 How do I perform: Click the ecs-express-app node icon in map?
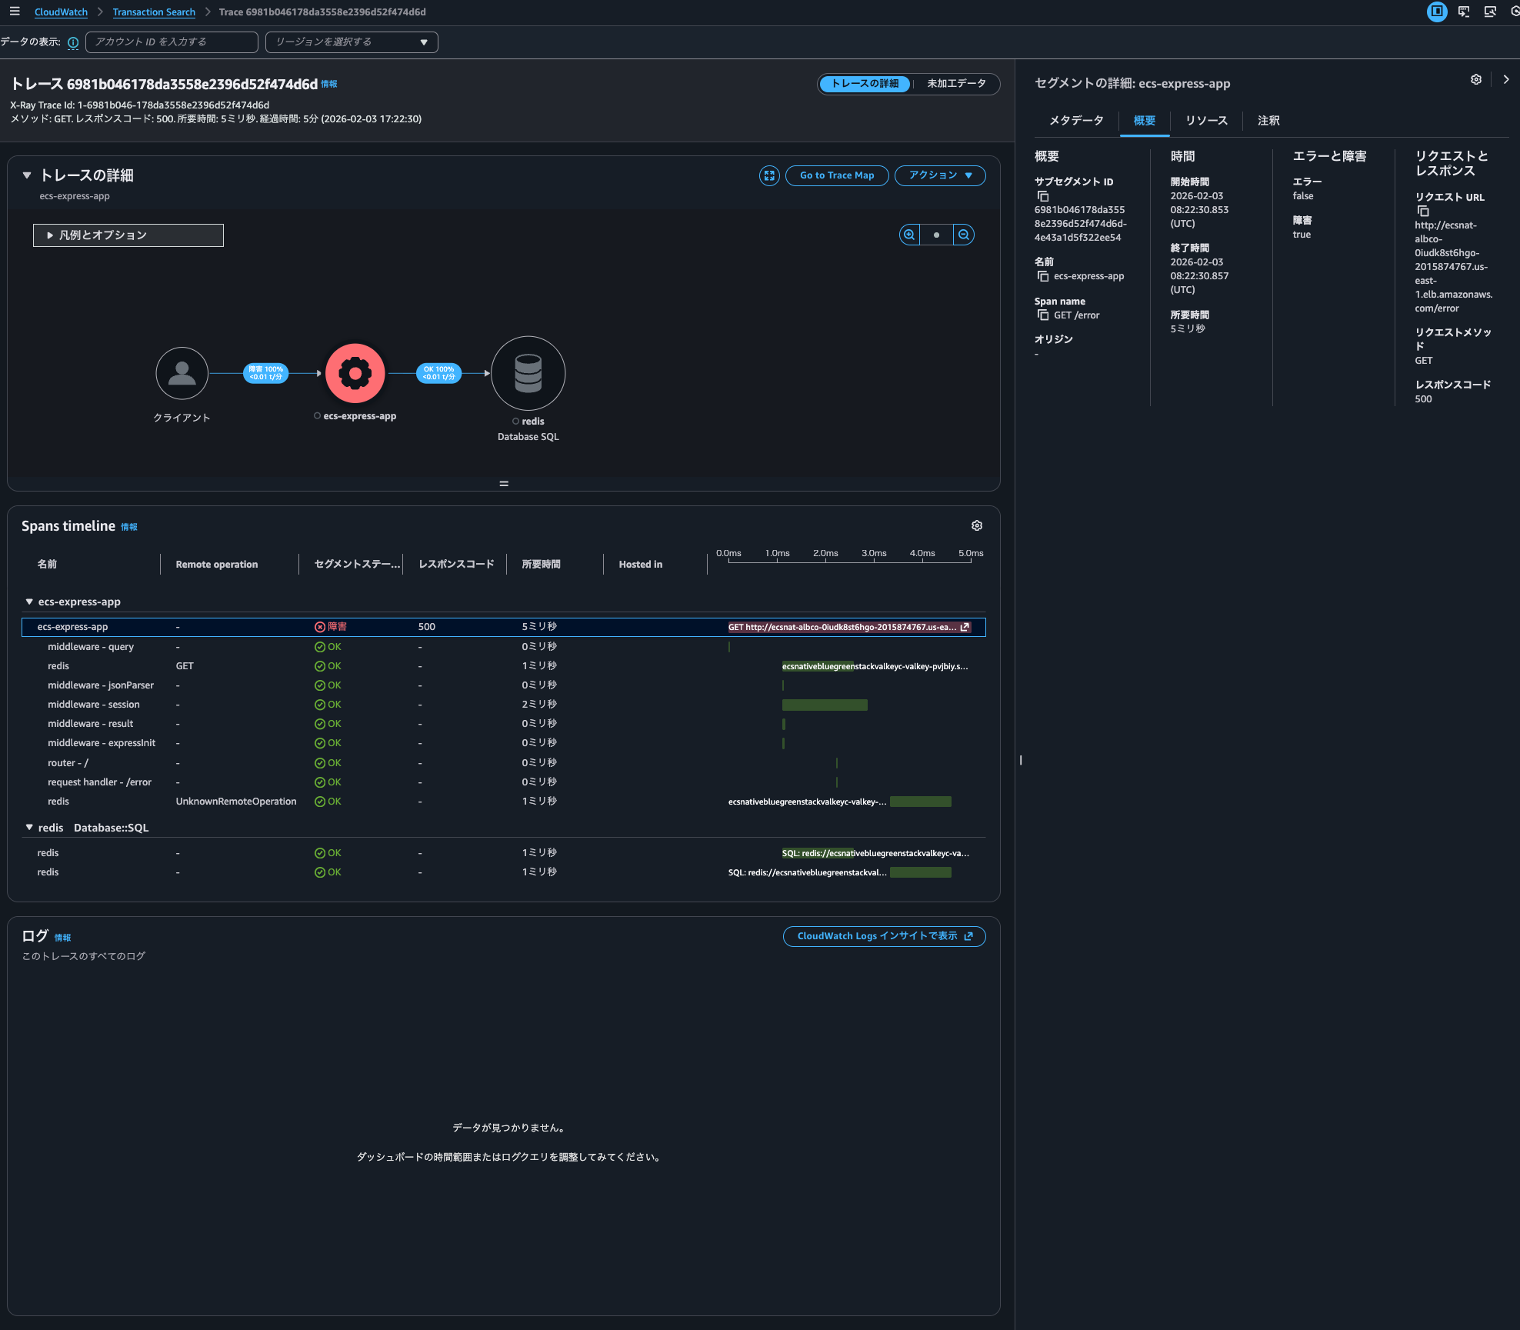355,373
